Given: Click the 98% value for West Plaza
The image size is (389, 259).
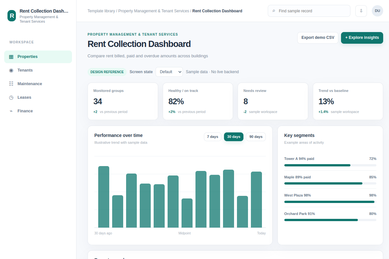Looking at the screenshot, I should point(373,195).
